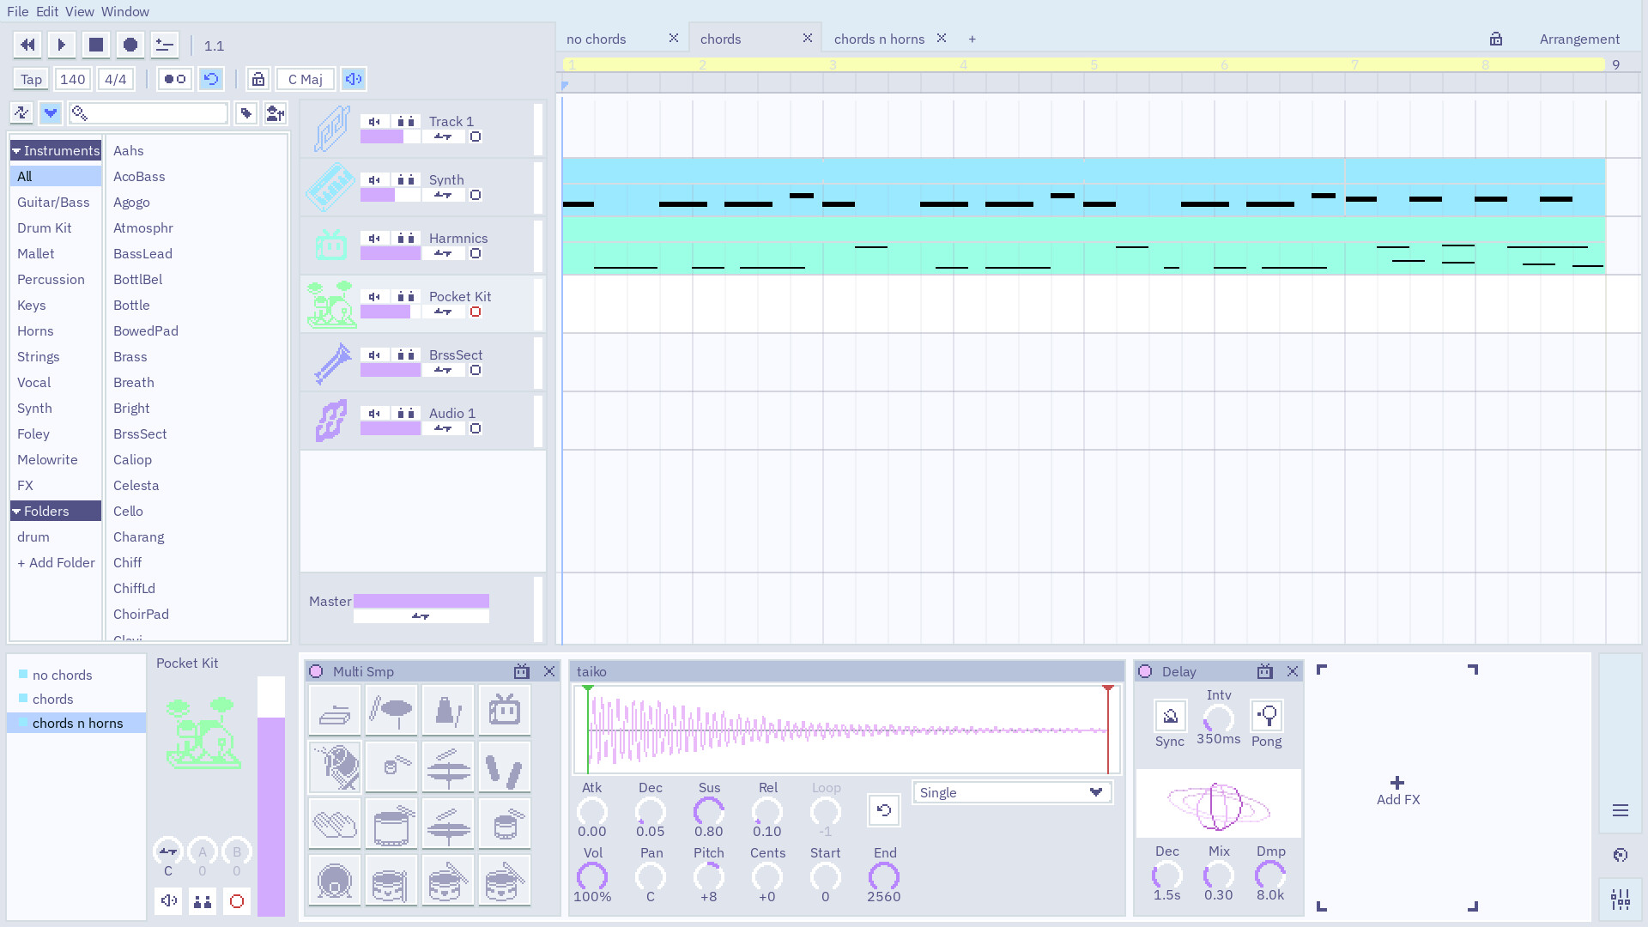Click the Delay Sync icon
Screen dimensions: 1648x927
[x=1170, y=716]
